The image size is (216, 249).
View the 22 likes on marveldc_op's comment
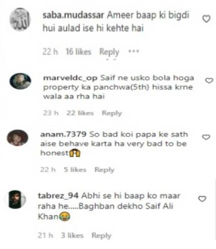pos(80,113)
